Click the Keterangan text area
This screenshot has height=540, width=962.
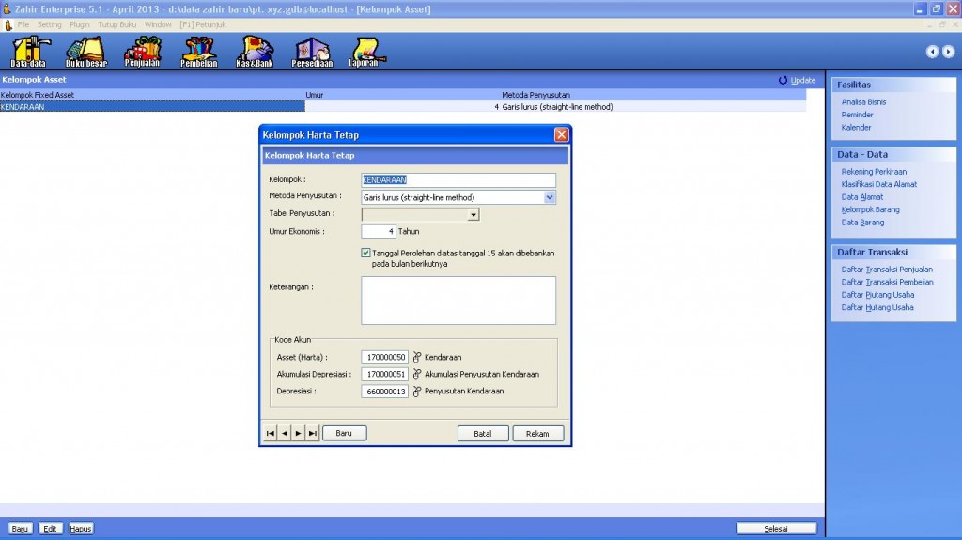(x=458, y=300)
